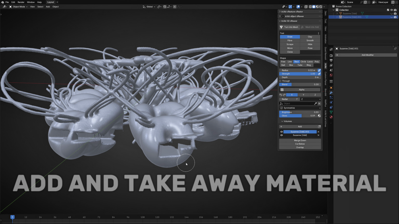Open the Tool properties tab icon

(331, 49)
